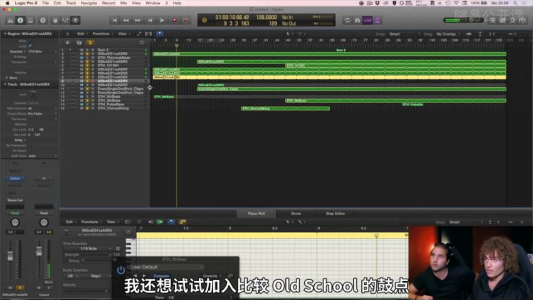Toggle the Inspector info button
The image size is (533, 300).
coord(21,21)
